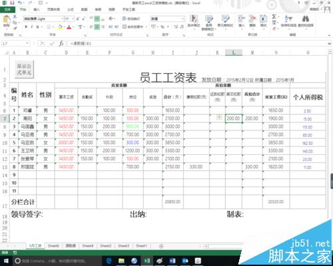Click the Insert cells icon
Image resolution: width=333 pixels, height=266 pixels.
(242, 19)
